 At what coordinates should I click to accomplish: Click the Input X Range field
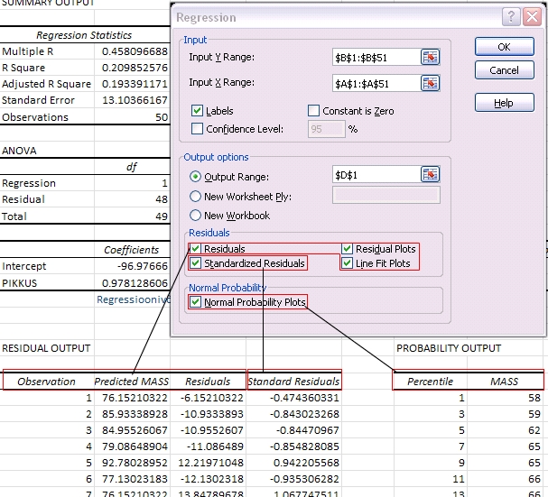pyautogui.click(x=376, y=84)
